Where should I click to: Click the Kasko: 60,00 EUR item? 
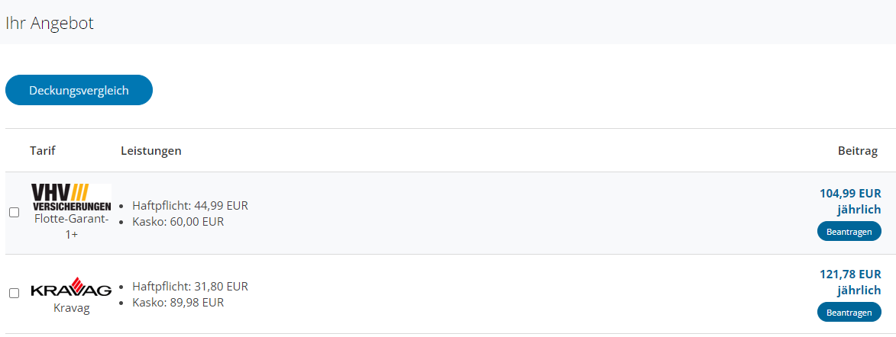click(x=178, y=222)
